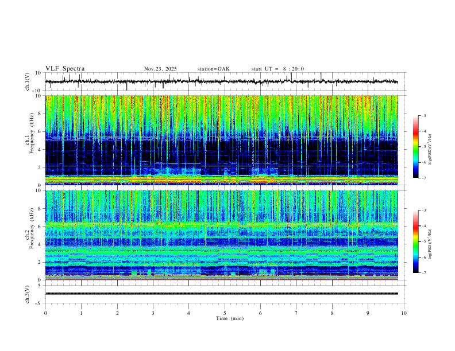Click the ch.1 spectrogram panel

(x=222, y=140)
